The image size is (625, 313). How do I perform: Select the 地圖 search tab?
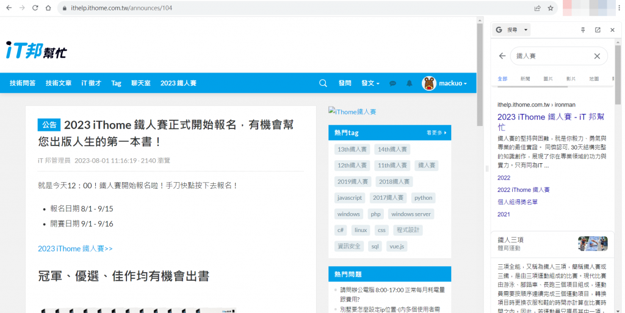click(594, 79)
